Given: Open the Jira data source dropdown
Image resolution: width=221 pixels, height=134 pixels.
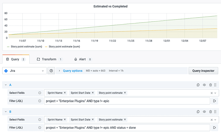Looking at the screenshot, I should pyautogui.click(x=24, y=71).
